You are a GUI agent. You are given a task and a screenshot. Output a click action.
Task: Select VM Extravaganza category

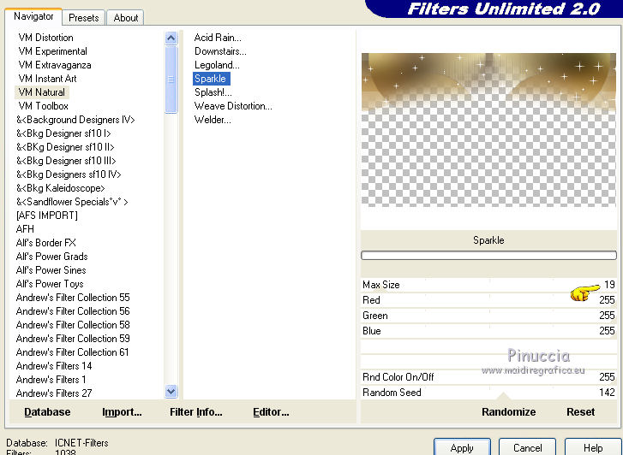pos(55,65)
